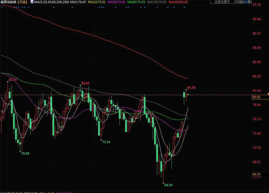Select the MA5:78.45 legend label

pyautogui.click(x=78, y=2)
